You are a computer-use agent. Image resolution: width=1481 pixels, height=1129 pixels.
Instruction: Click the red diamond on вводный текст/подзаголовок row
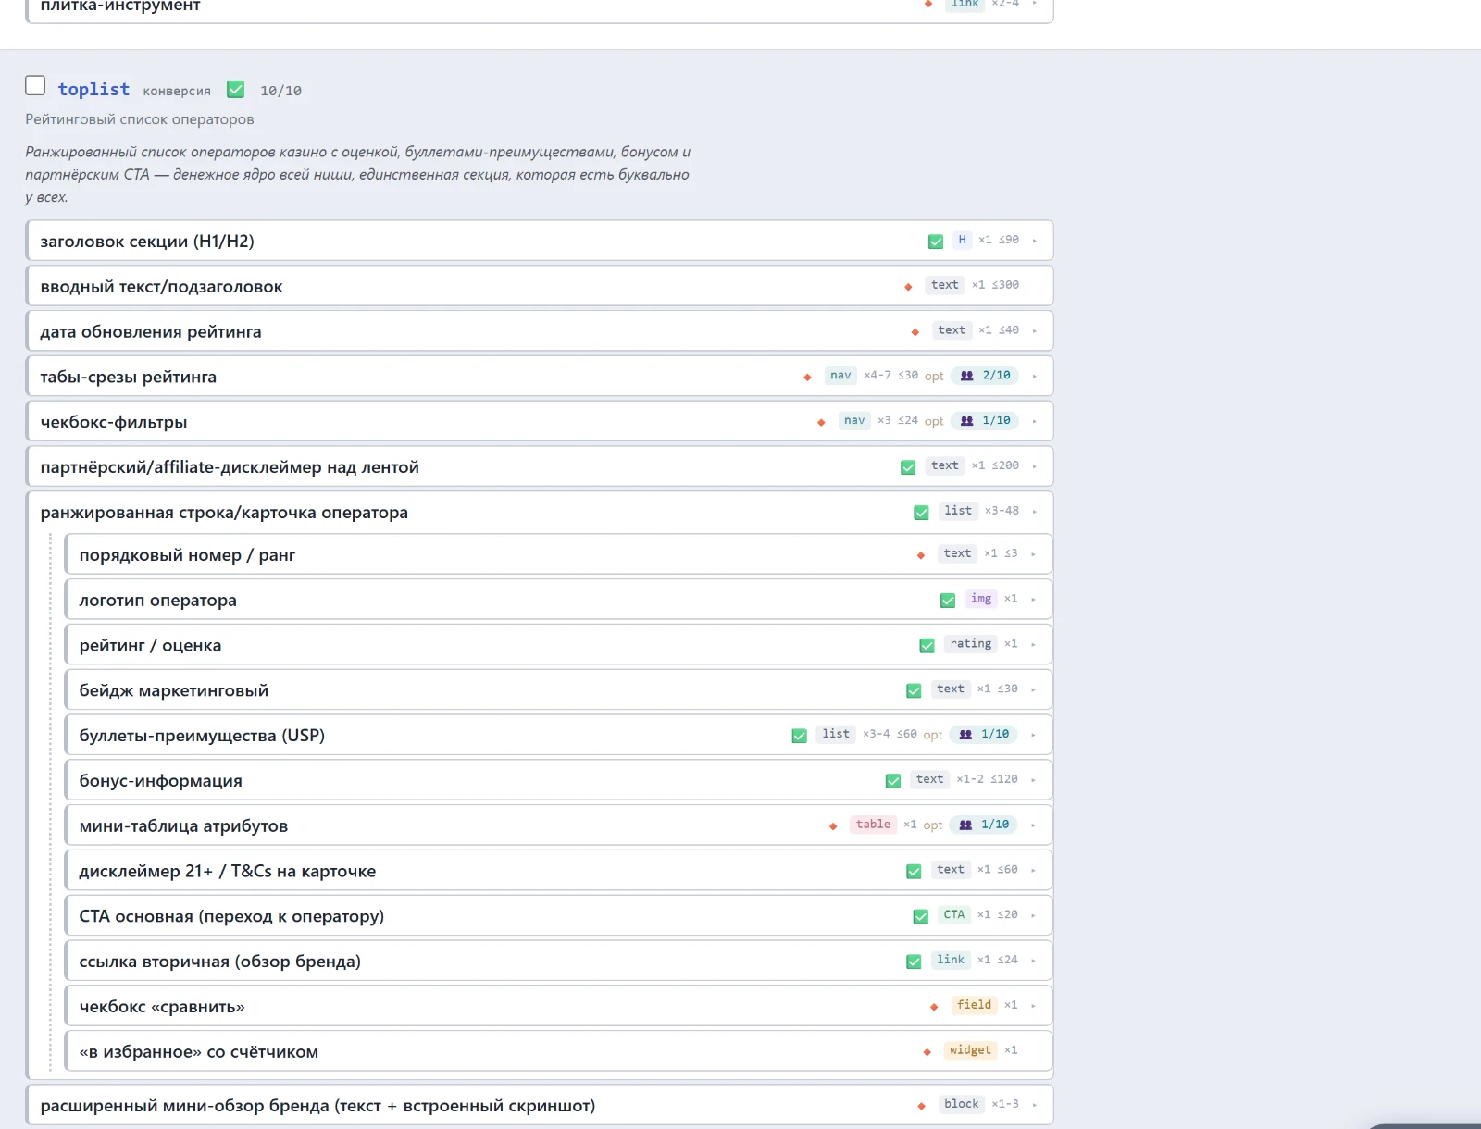click(x=908, y=287)
